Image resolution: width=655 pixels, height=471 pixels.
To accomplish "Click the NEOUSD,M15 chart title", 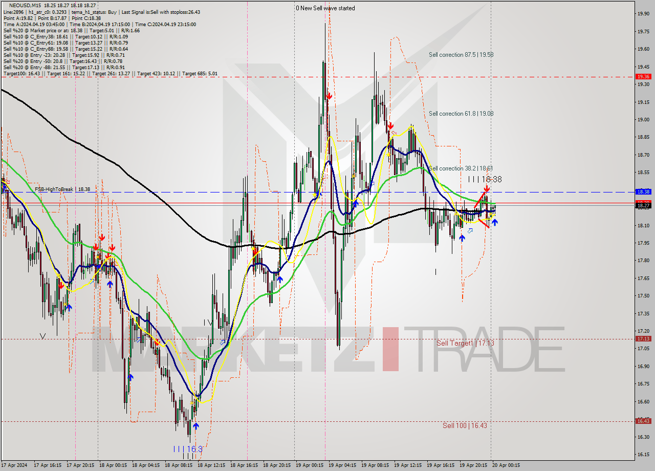I will 26,5.
